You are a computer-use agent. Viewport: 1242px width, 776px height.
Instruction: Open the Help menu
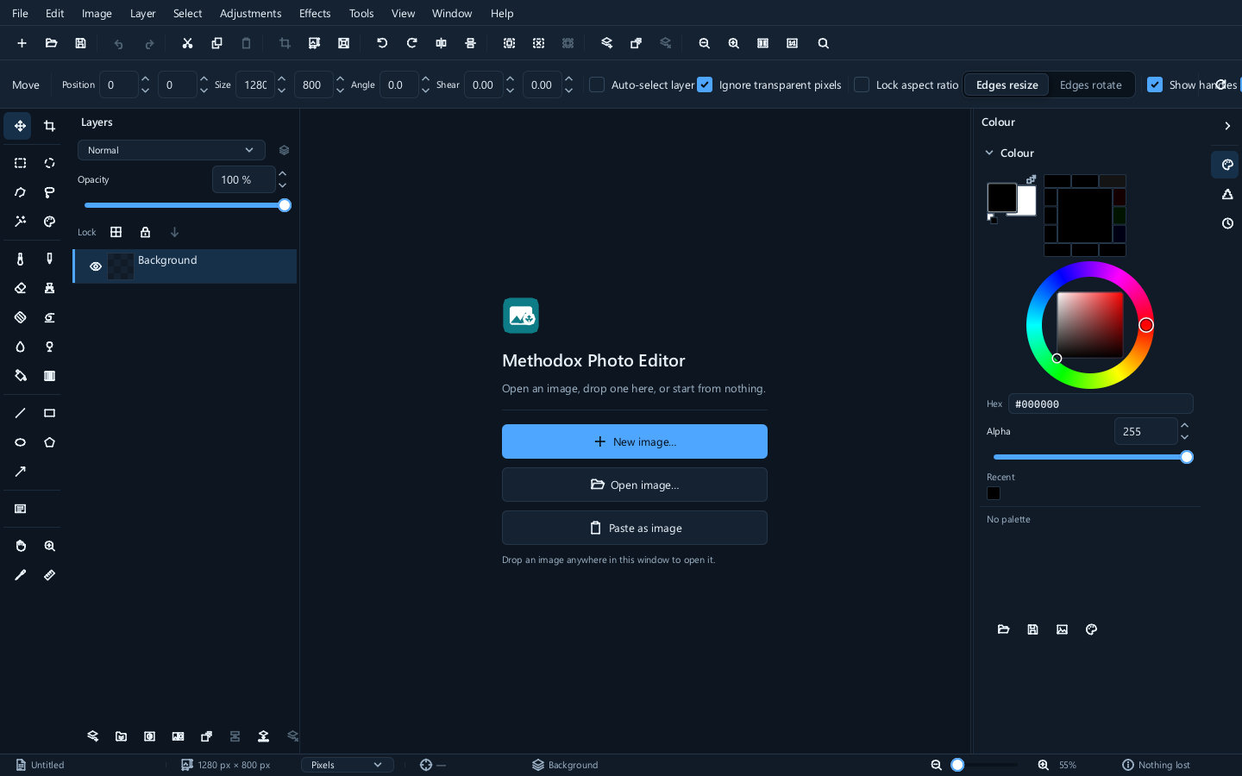click(x=502, y=13)
